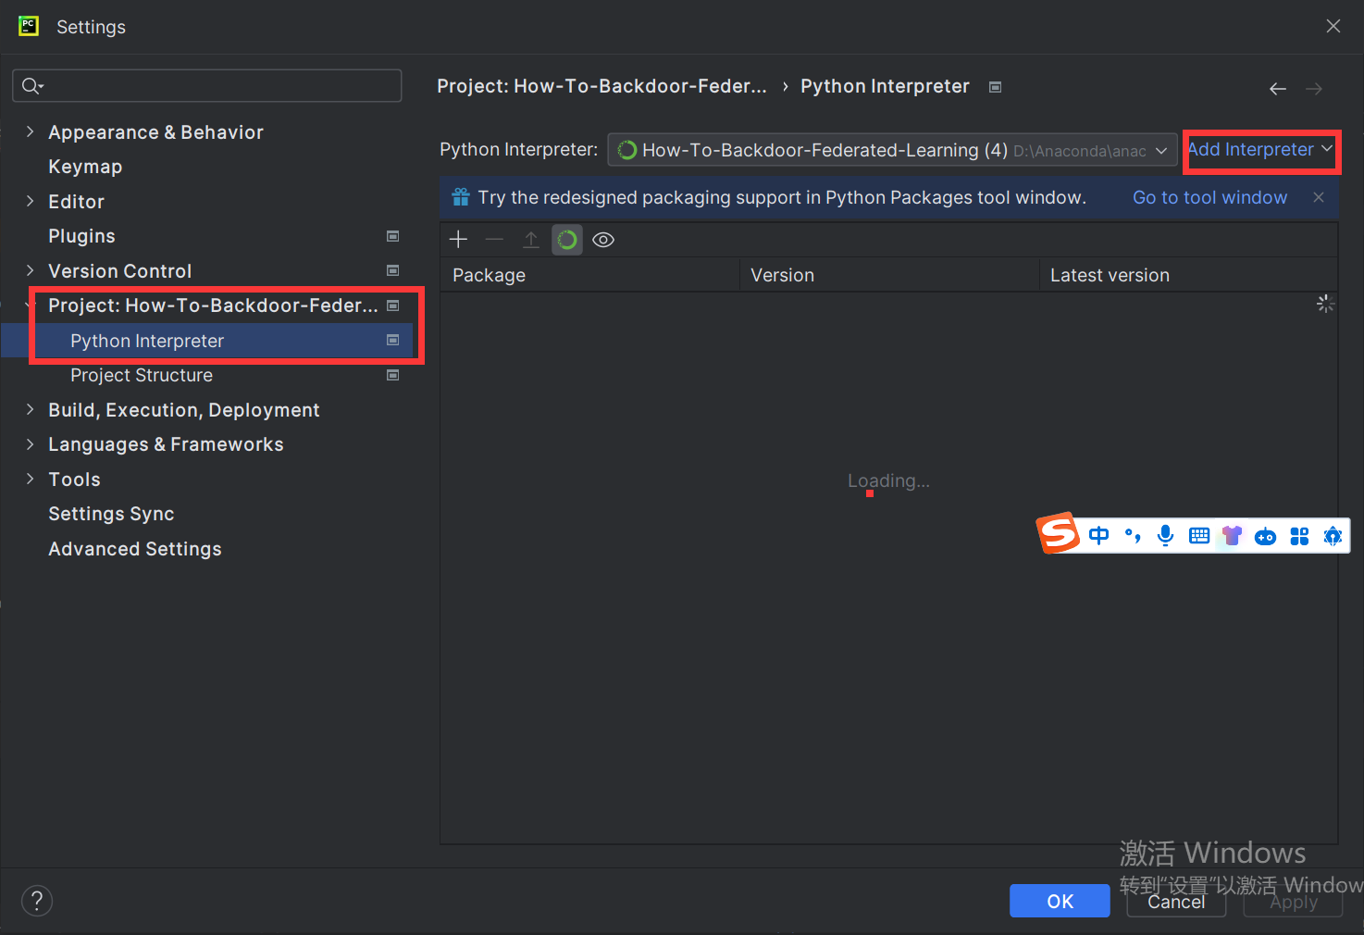Click the Sogou S logo icon
Image resolution: width=1364 pixels, height=935 pixels.
tap(1059, 533)
